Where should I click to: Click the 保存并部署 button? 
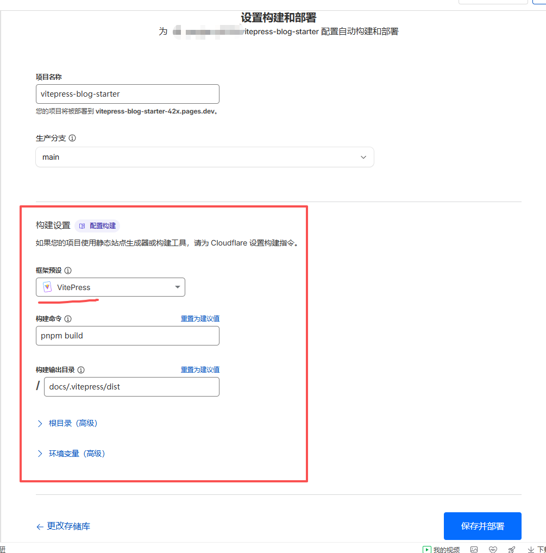click(x=482, y=526)
